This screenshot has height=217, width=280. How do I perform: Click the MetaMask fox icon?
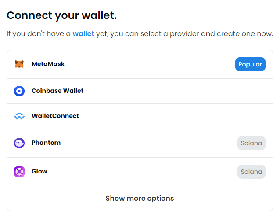19,64
